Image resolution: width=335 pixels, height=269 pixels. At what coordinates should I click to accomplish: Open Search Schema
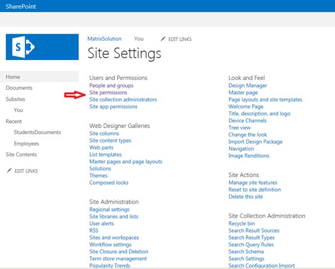click(x=246, y=252)
